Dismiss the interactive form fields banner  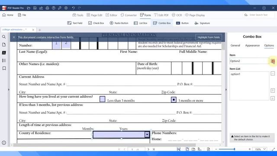(x=14, y=37)
